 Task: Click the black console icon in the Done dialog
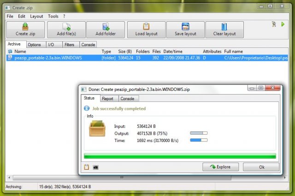(96, 167)
